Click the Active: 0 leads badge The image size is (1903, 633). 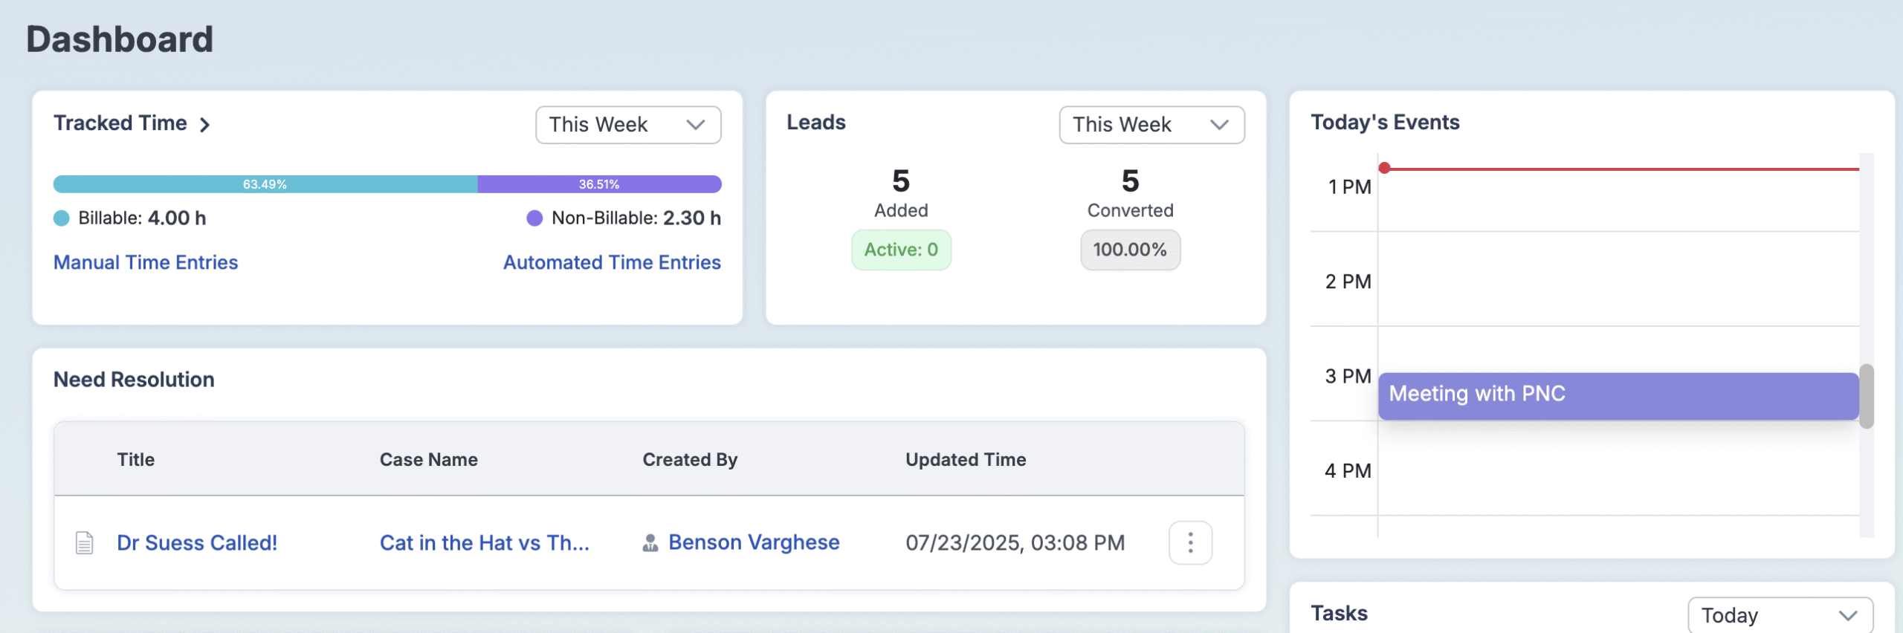[x=901, y=250]
